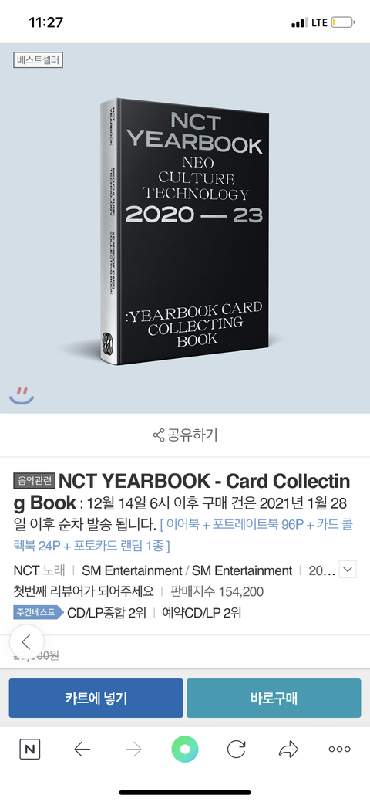Tap the round floating back chevron

click(x=26, y=642)
